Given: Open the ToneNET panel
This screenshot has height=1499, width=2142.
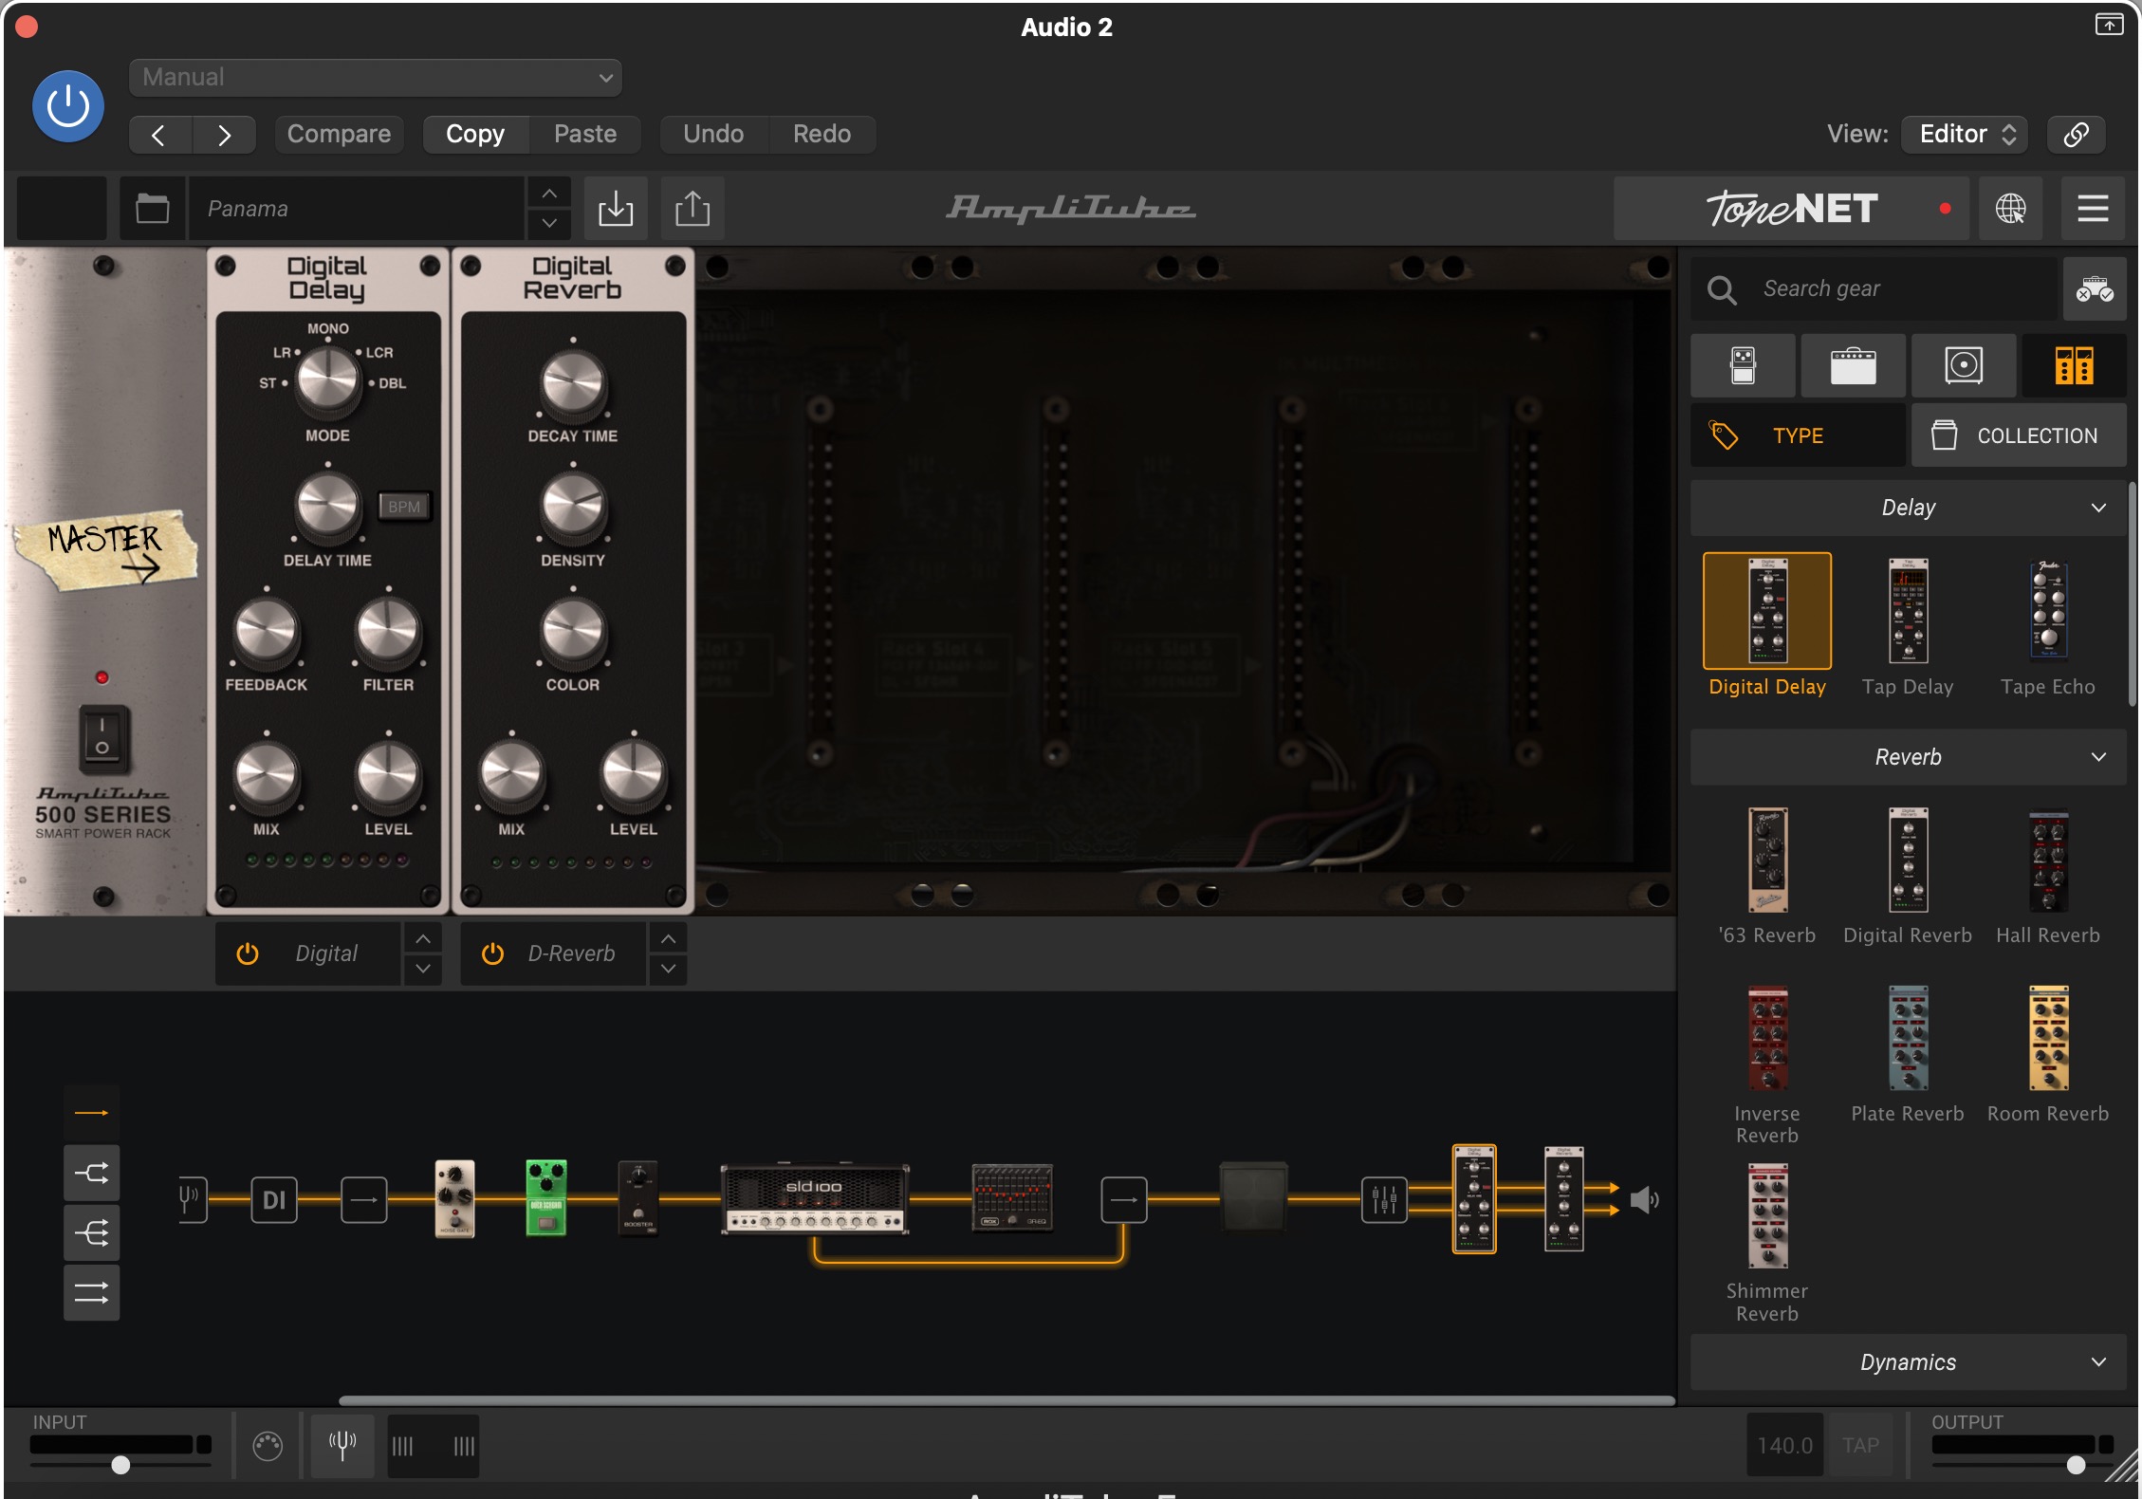Looking at the screenshot, I should (x=1791, y=208).
